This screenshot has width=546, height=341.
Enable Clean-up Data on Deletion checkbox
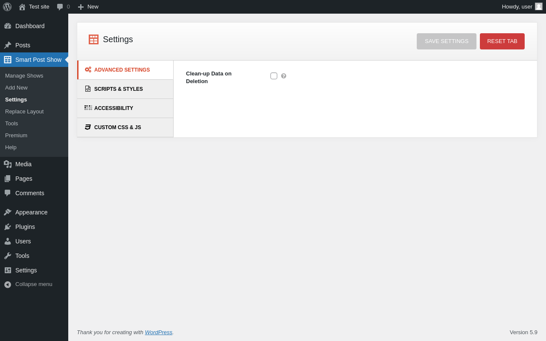tap(274, 76)
